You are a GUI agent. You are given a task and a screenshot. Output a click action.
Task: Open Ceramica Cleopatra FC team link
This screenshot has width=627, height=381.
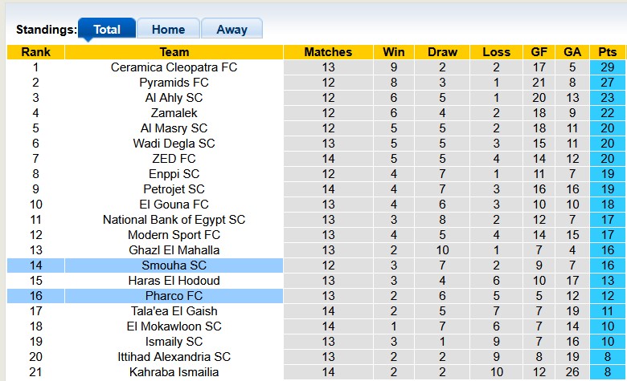click(174, 67)
